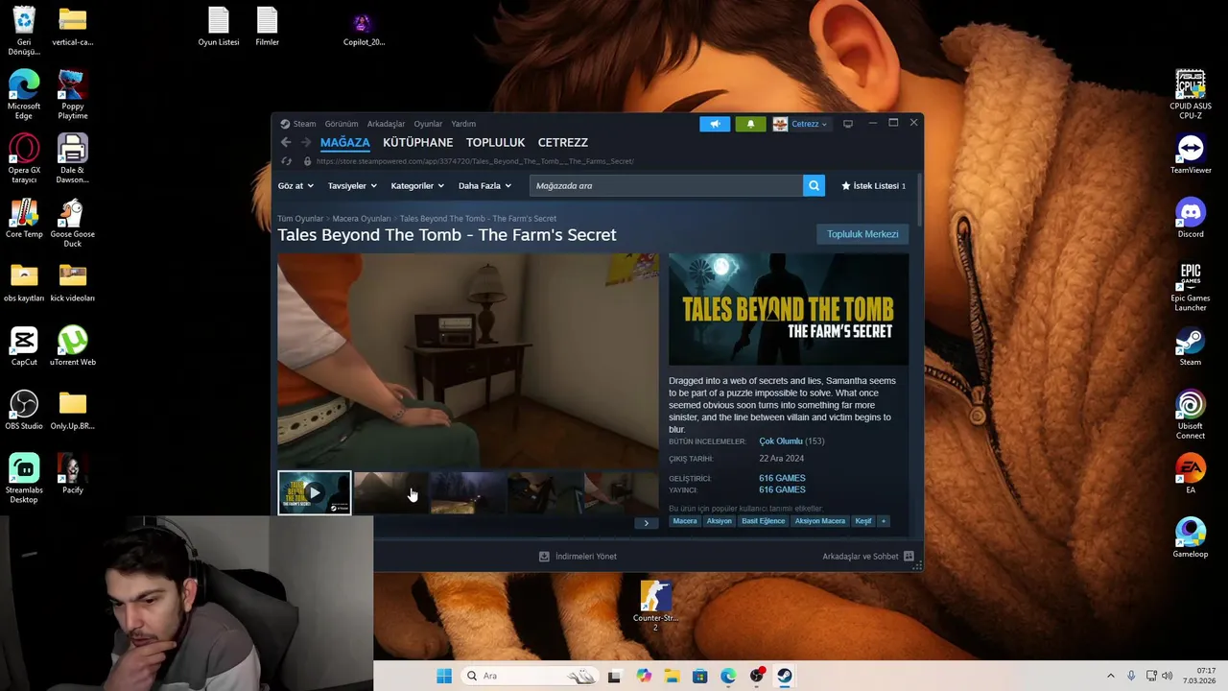1228x691 pixels.
Task: Open the Cetrezz account dropdown
Action: click(800, 124)
